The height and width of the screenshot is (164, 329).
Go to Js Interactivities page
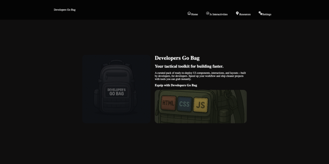click(218, 14)
